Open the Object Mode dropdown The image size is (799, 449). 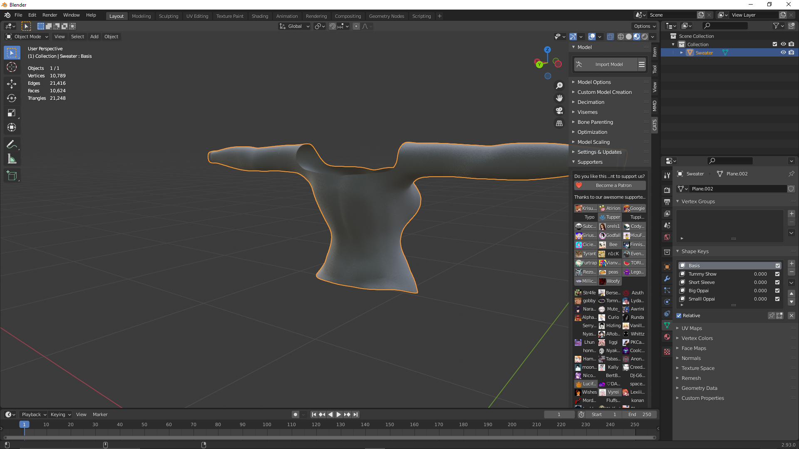[27, 37]
